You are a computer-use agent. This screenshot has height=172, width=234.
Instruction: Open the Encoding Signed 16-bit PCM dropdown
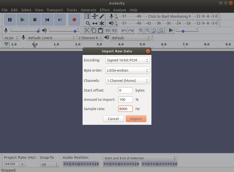pos(127,60)
